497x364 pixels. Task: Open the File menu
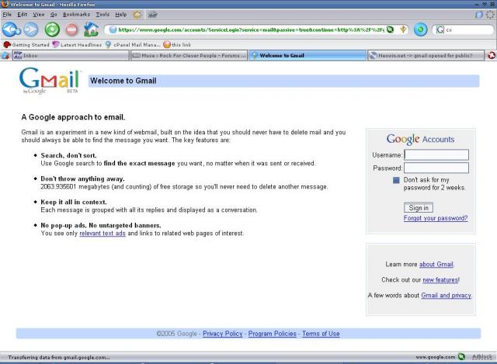7,15
